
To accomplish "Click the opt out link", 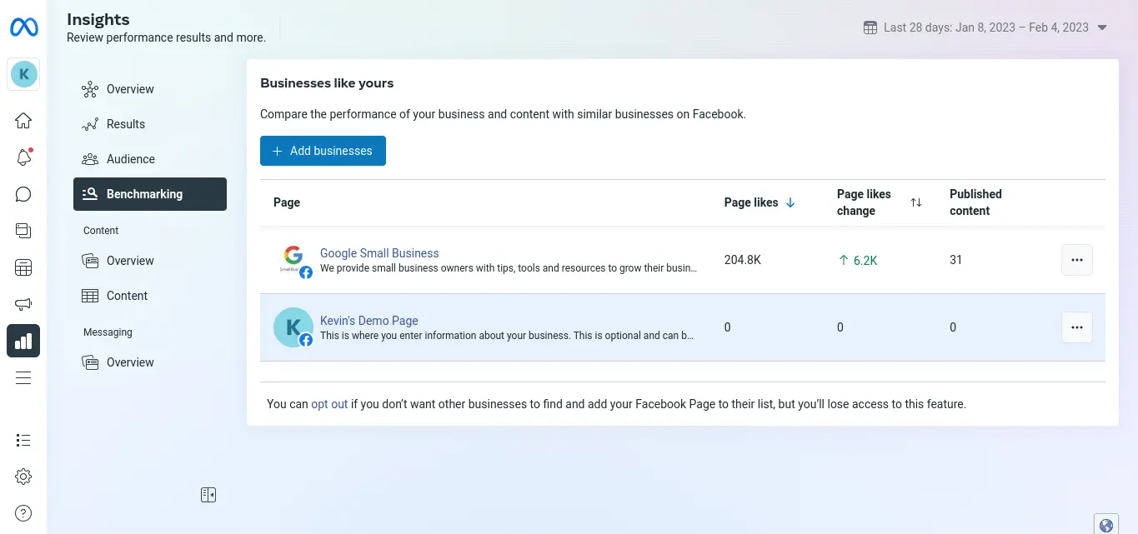I will pyautogui.click(x=329, y=404).
